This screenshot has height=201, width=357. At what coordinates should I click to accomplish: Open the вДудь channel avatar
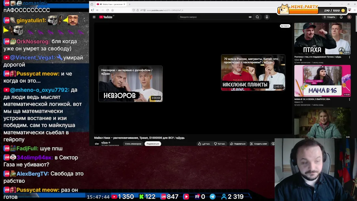click(x=97, y=144)
